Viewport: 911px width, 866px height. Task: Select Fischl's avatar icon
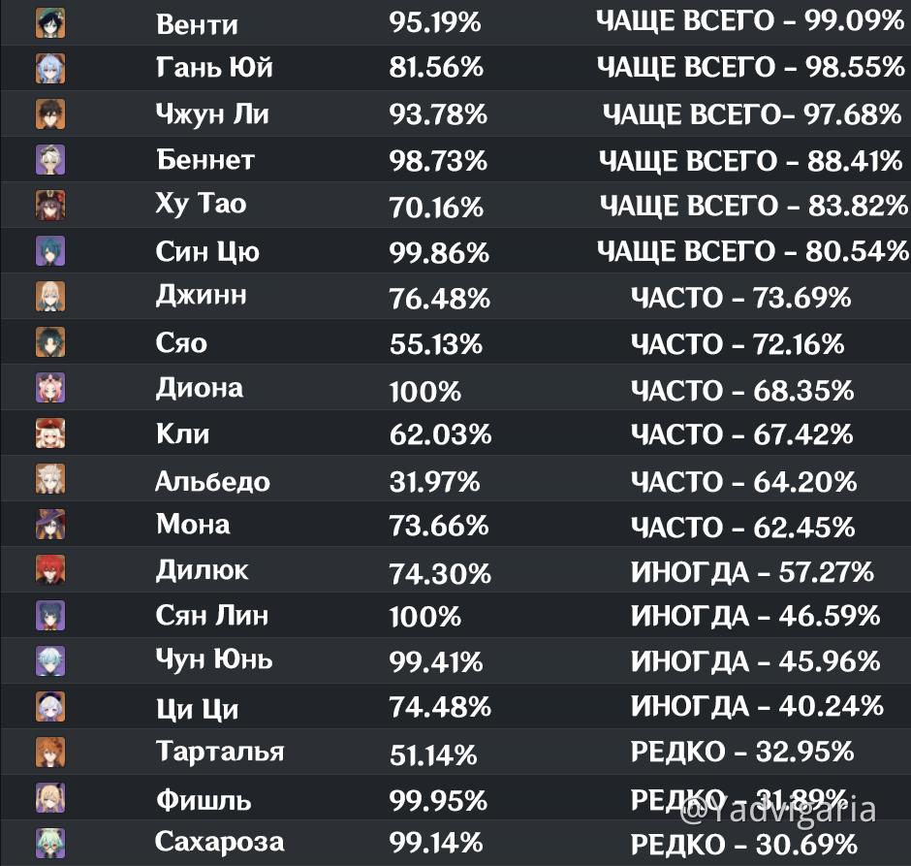[50, 797]
